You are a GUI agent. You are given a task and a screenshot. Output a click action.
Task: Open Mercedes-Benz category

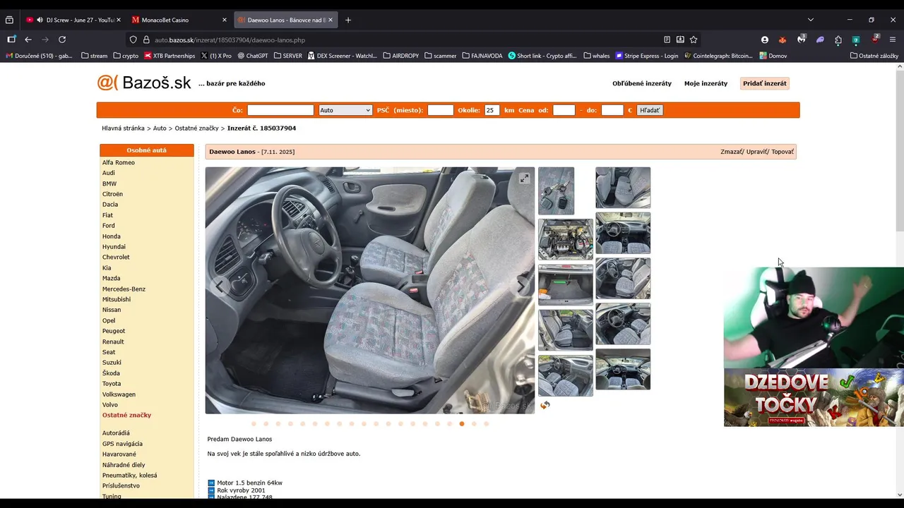point(124,289)
